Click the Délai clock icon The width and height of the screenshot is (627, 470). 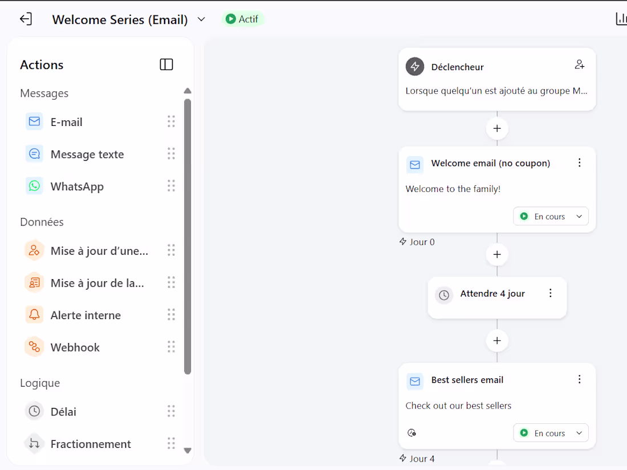(34, 411)
